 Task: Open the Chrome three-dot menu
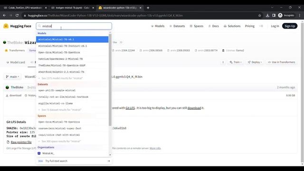pyautogui.click(x=300, y=16)
